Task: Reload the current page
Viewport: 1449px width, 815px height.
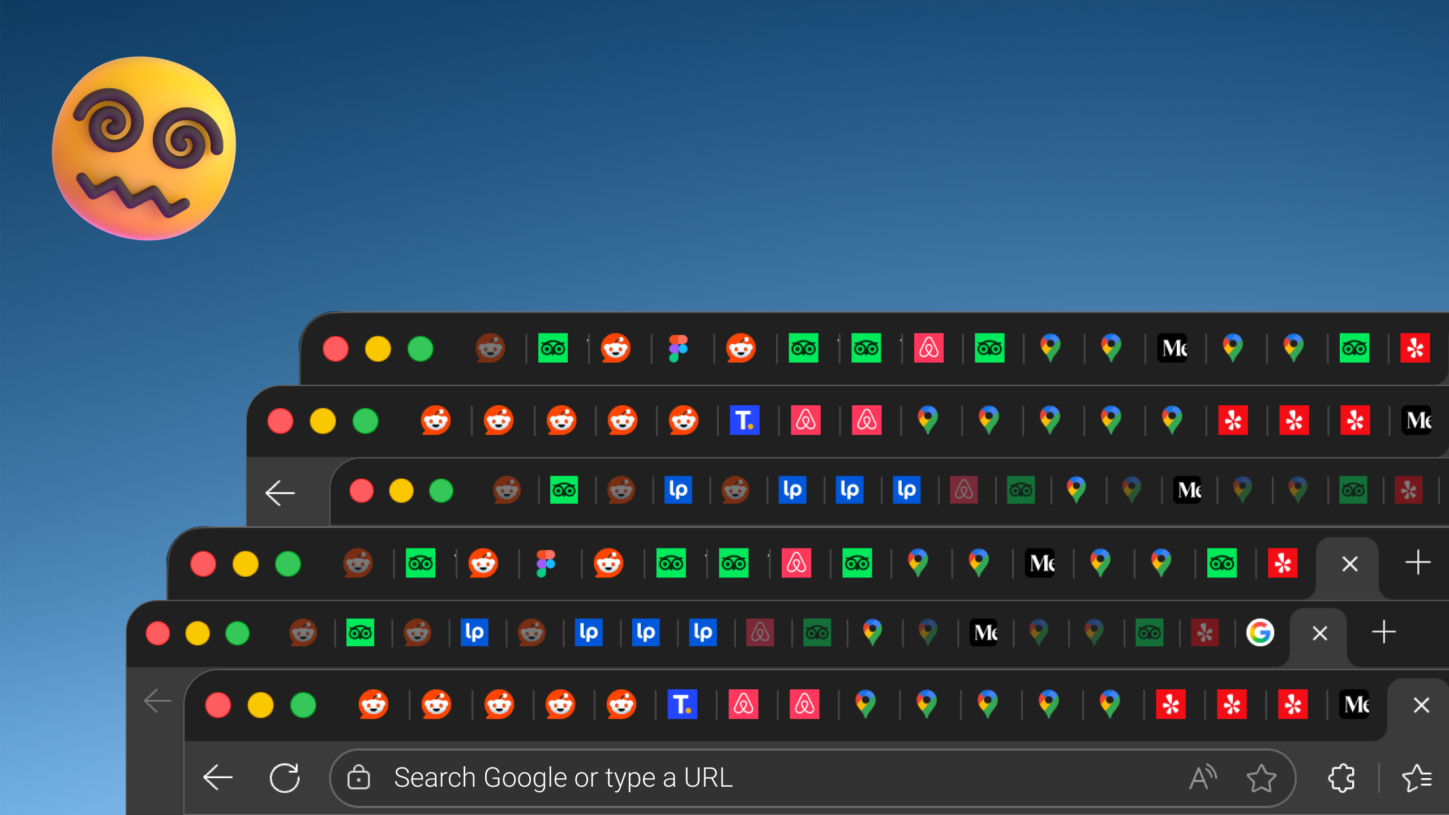Action: pos(286,777)
